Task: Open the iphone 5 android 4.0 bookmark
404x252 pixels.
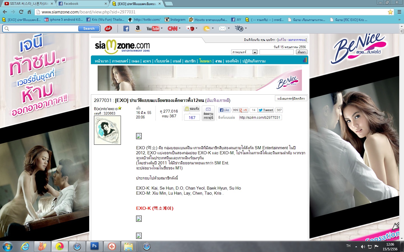Action: tap(63, 20)
